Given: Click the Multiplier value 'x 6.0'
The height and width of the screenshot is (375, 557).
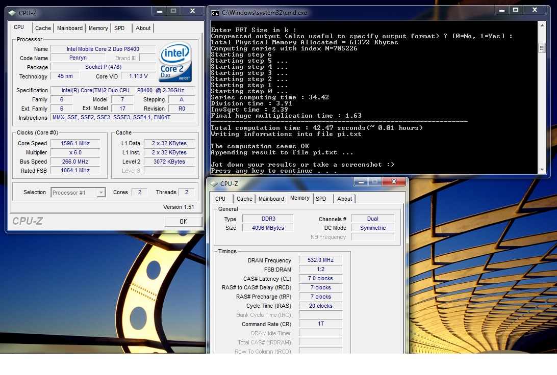Looking at the screenshot, I should (75, 152).
